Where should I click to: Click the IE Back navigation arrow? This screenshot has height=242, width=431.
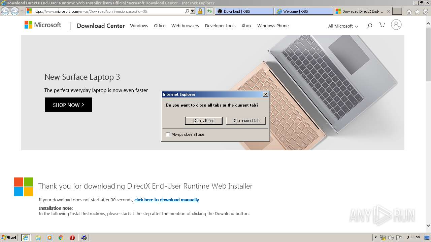[5, 11]
